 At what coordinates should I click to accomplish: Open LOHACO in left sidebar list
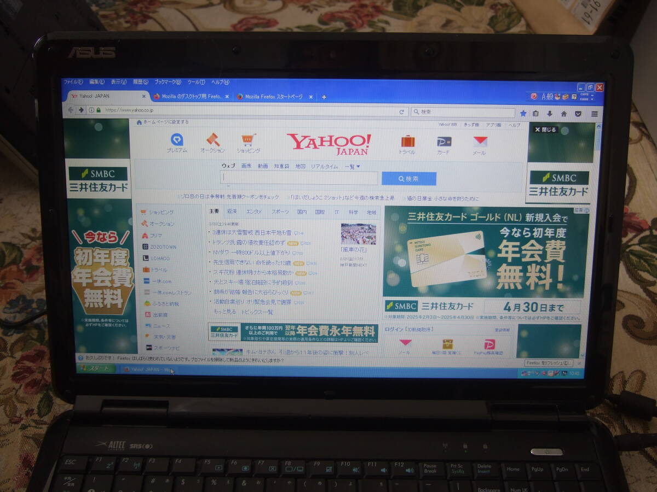tap(156, 258)
